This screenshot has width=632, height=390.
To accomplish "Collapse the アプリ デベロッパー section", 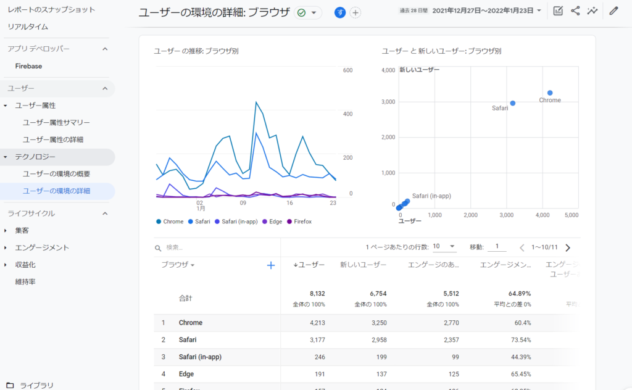I will coord(105,49).
